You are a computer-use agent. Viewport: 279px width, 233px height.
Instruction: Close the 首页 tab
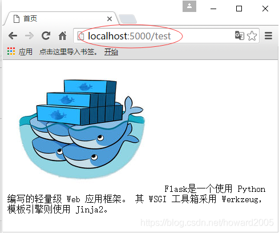110,19
